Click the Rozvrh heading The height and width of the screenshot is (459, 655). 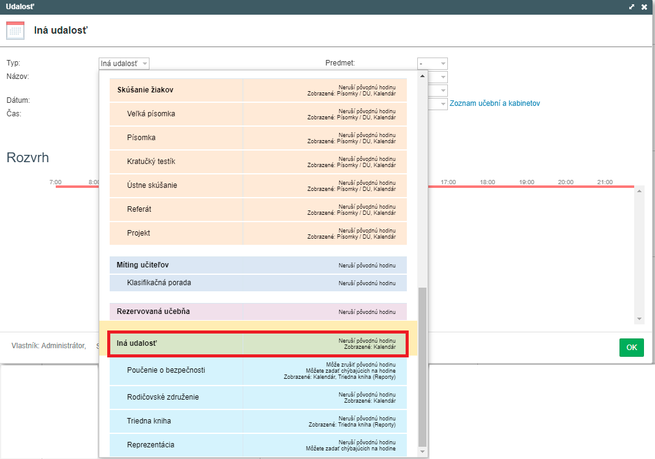click(x=28, y=158)
